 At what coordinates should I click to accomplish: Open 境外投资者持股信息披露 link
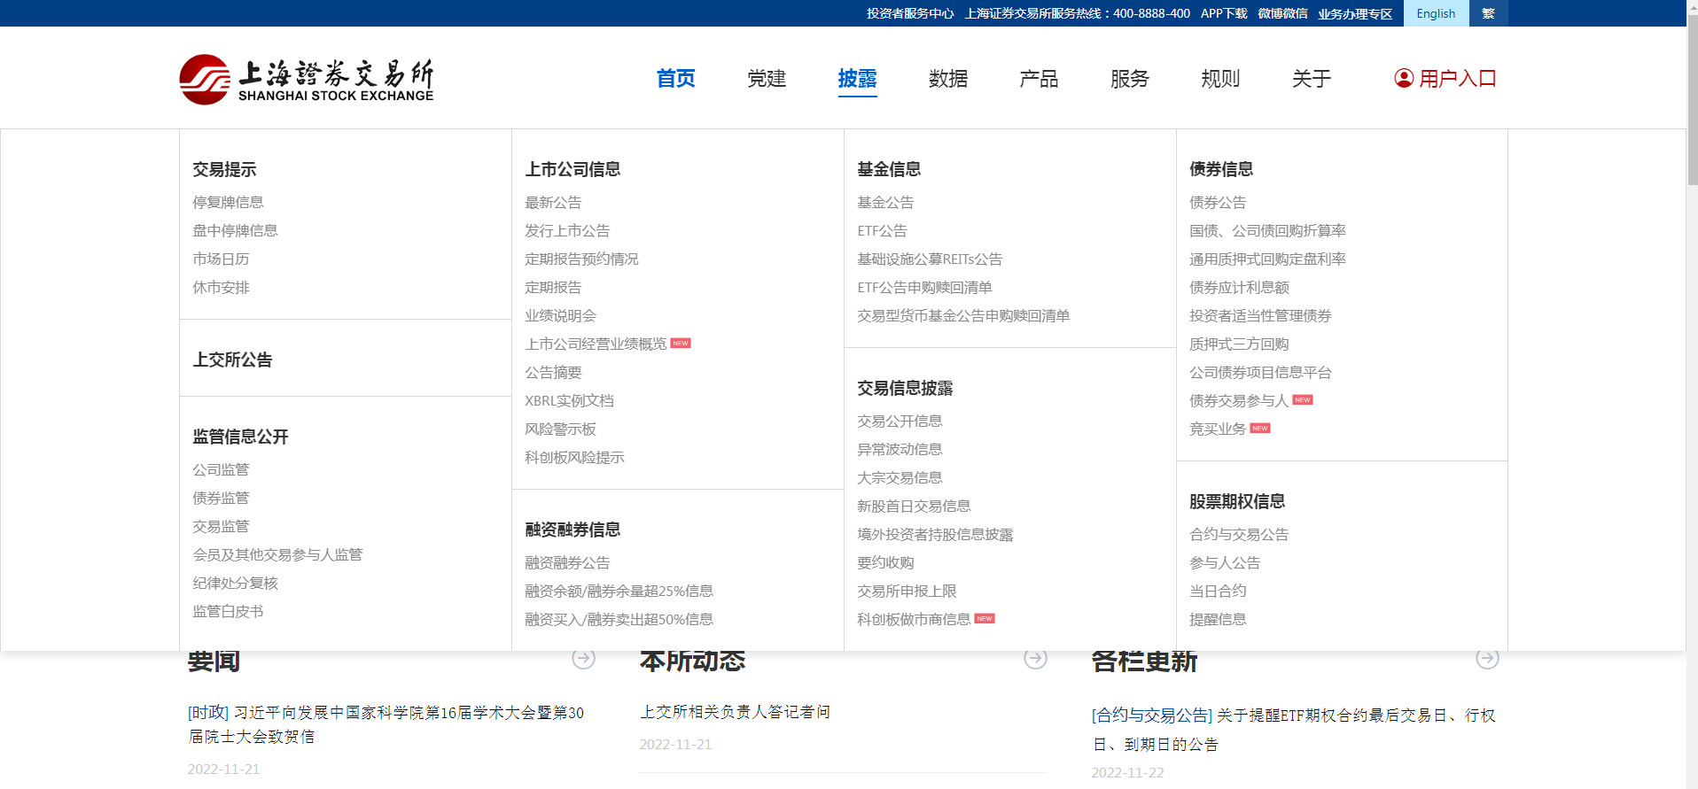point(935,534)
